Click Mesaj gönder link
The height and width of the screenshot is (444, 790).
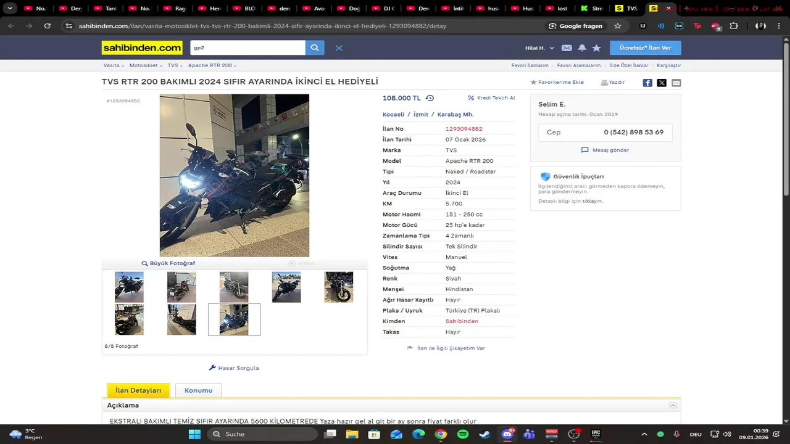605,150
